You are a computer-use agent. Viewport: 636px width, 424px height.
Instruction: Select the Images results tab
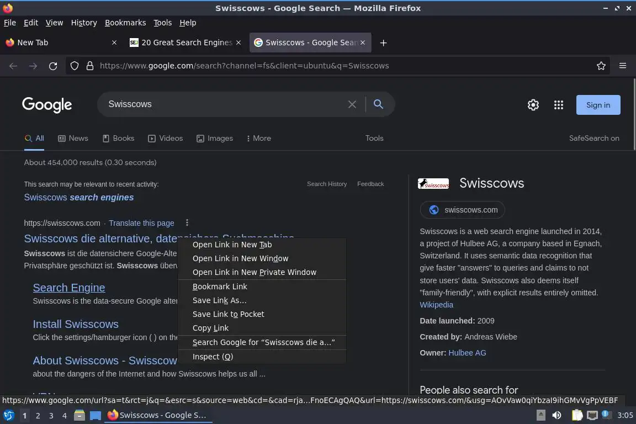coord(215,139)
